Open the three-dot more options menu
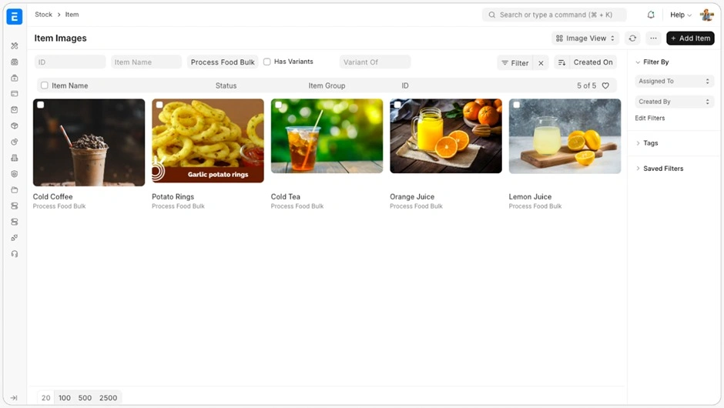The image size is (724, 408). click(x=653, y=38)
